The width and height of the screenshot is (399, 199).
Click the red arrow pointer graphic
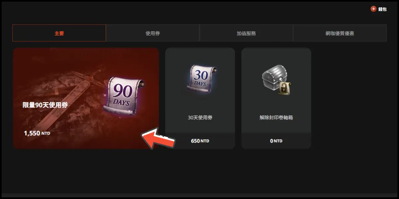[x=158, y=138]
